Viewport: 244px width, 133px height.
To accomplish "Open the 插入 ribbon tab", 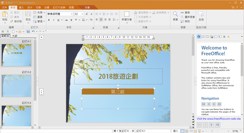I will 21,7.
